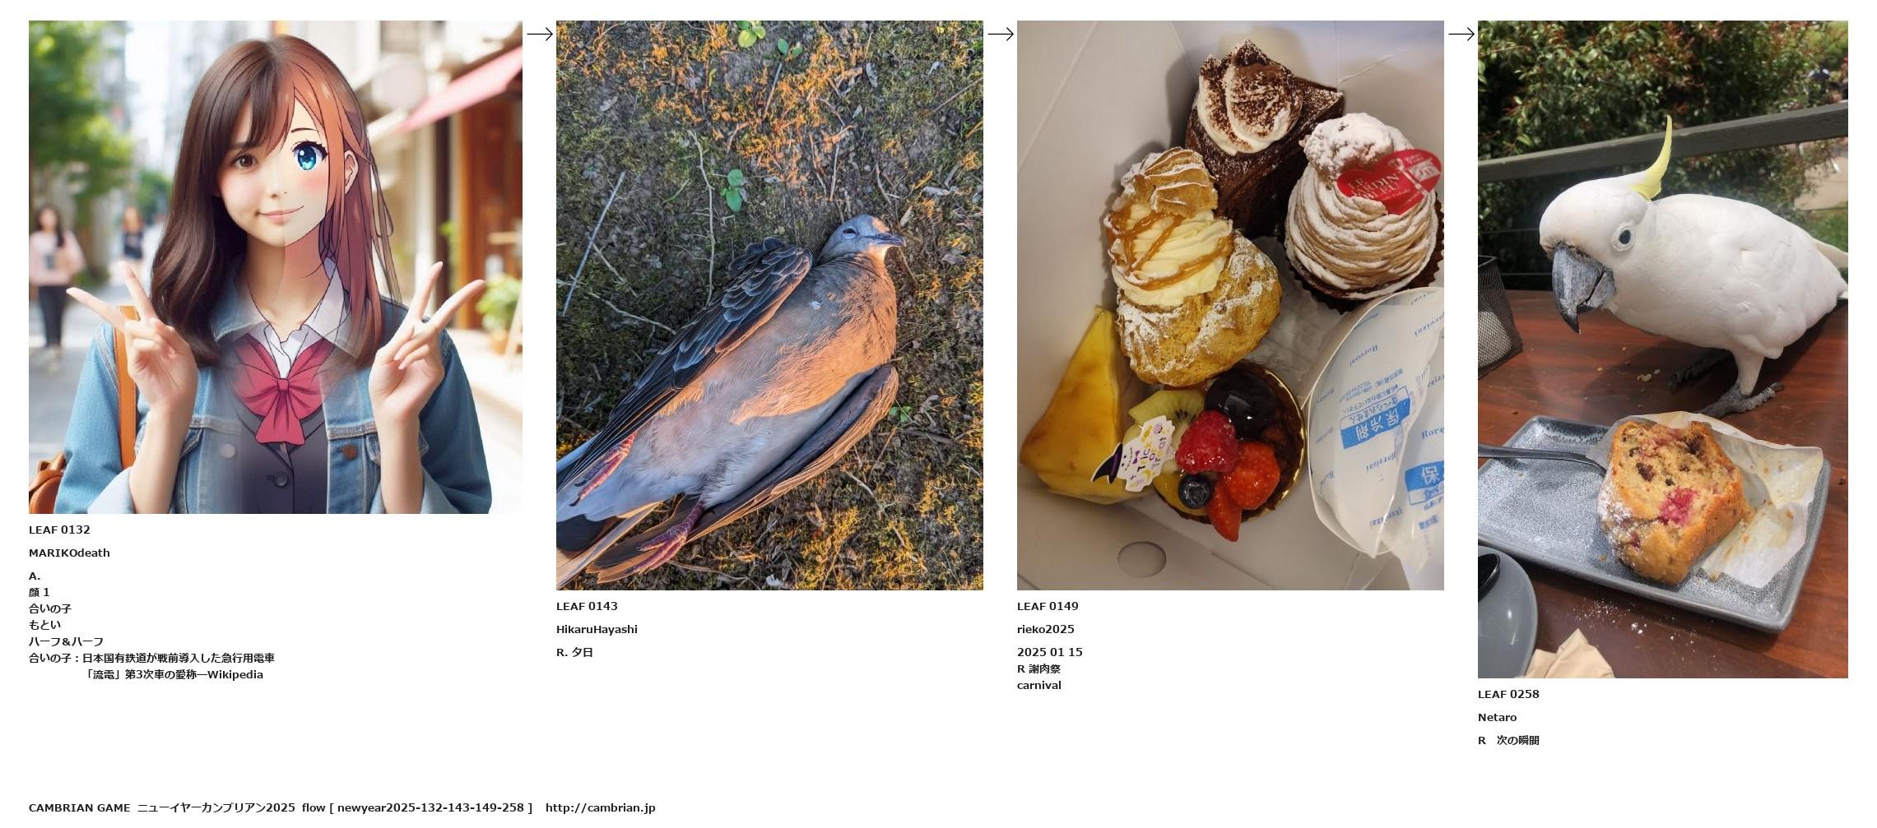Click the flow ID newyear2025-132-143-149-258
This screenshot has width=1877, height=828.
(430, 807)
